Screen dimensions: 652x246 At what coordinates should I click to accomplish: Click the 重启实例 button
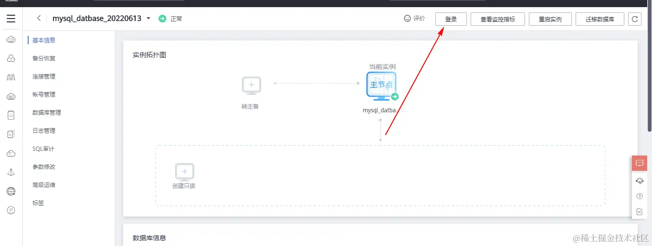pos(550,19)
